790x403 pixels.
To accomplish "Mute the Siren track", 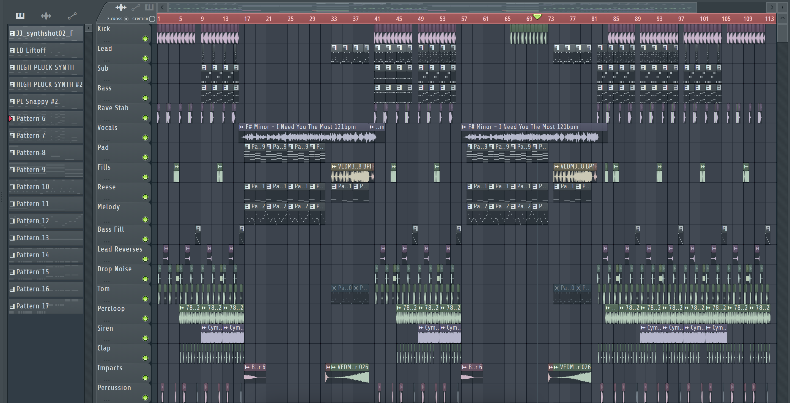I will [x=145, y=338].
